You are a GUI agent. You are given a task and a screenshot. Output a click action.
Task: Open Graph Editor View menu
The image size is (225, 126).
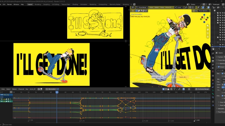(3, 89)
